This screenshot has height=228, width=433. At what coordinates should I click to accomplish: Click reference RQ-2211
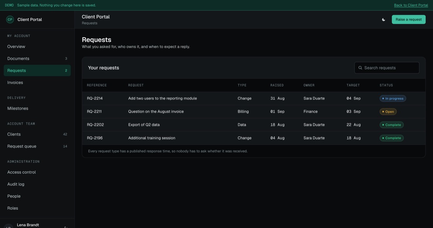tap(94, 111)
